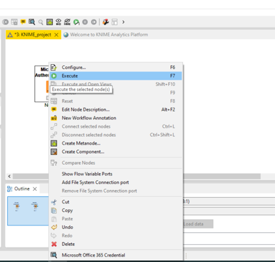Click green Execute selected toolbar icon
This screenshot has height=262, width=275.
pos(76,22)
